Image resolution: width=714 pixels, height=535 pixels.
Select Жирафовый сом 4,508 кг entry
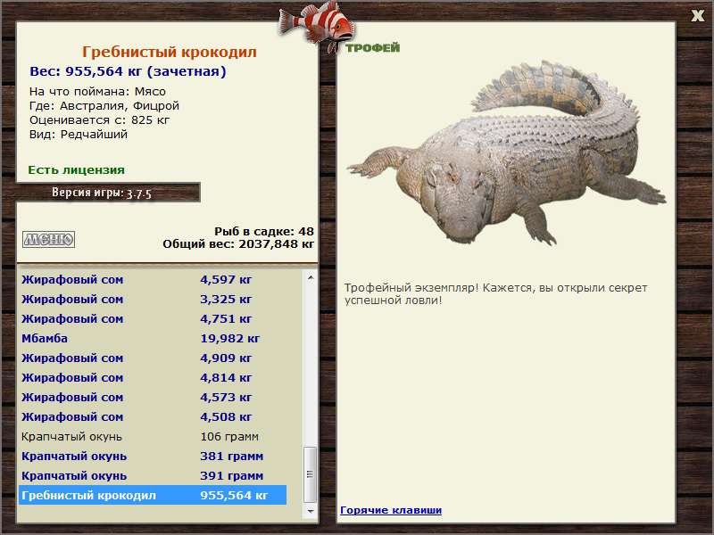point(153,416)
